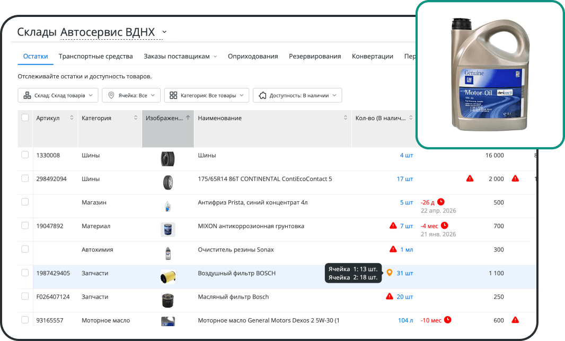565x341 pixels.
Task: Click red clock icon in Моторное масло row
Action: point(447,320)
